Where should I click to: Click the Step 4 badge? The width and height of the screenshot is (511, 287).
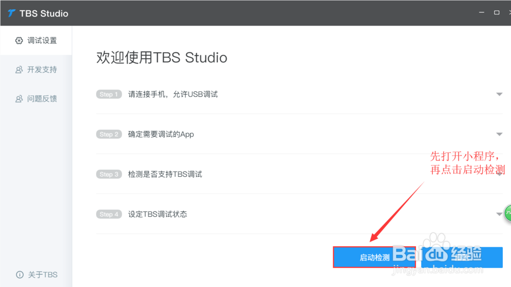(x=109, y=214)
